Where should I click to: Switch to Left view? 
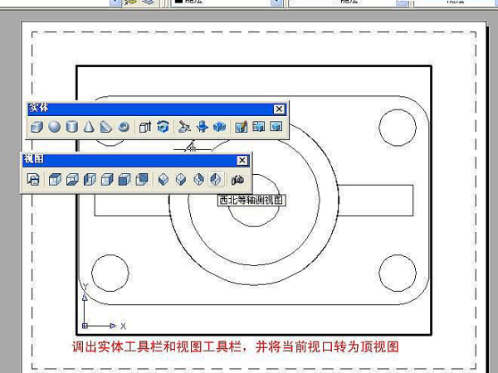[90, 180]
